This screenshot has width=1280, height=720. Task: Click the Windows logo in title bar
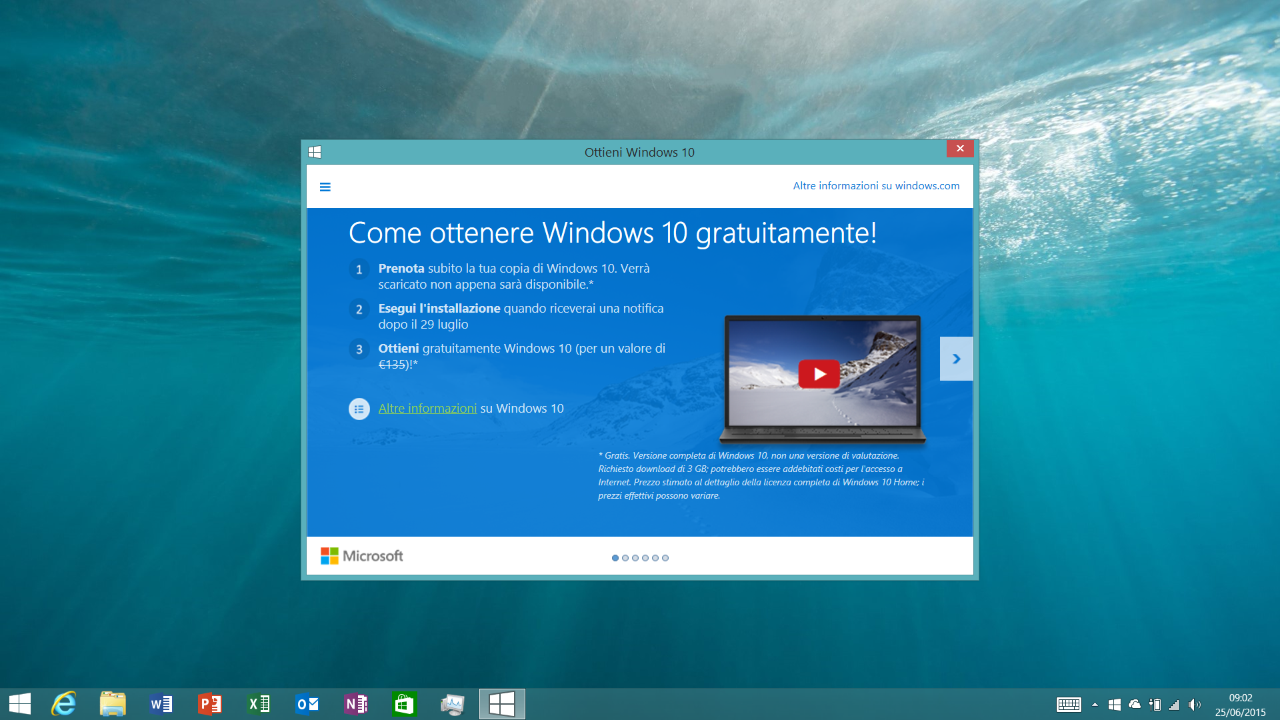[x=315, y=152]
